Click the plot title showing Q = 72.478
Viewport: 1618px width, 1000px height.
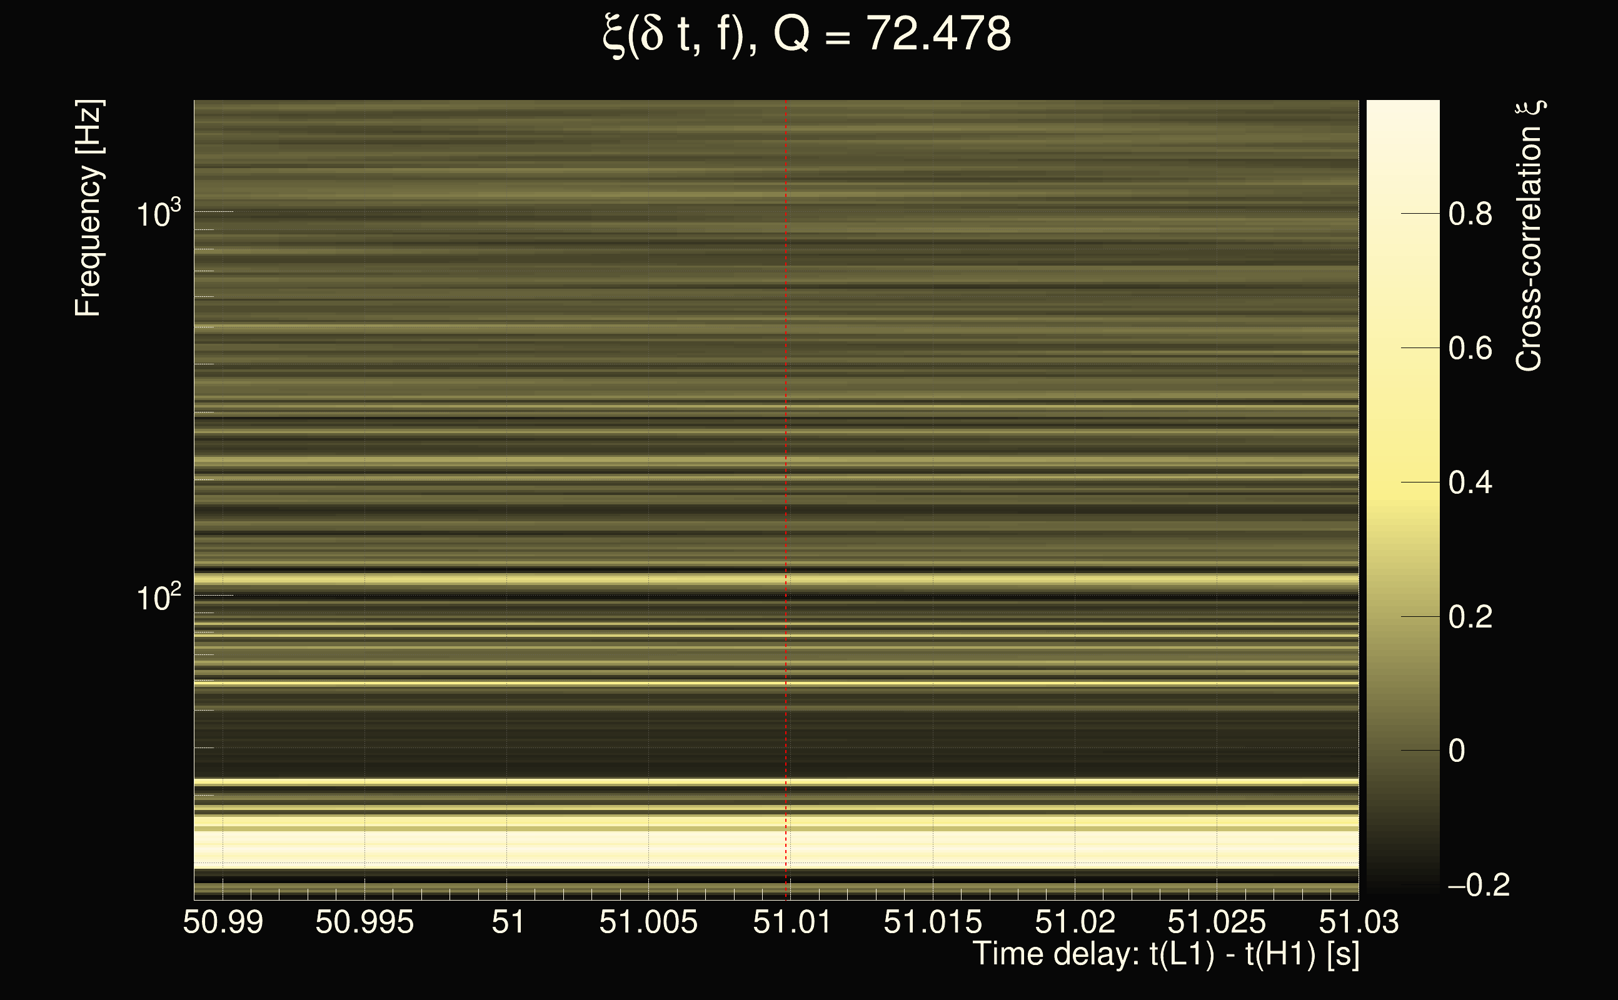point(807,34)
